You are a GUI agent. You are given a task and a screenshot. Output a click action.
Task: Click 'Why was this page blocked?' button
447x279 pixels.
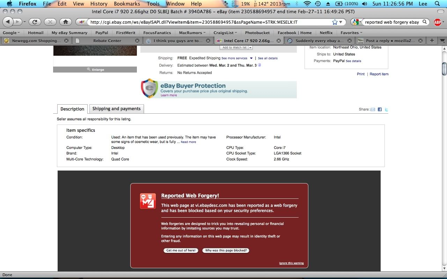226,250
